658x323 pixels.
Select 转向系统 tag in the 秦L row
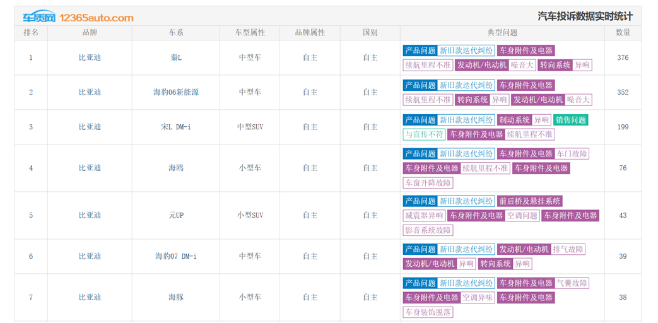(x=555, y=66)
